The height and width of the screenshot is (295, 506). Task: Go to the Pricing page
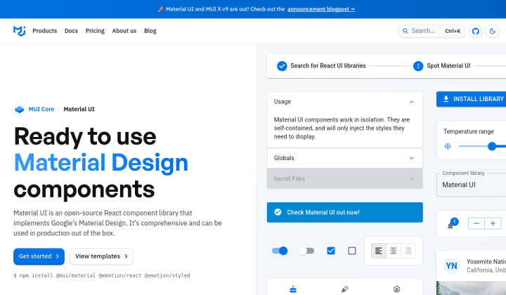pyautogui.click(x=95, y=31)
